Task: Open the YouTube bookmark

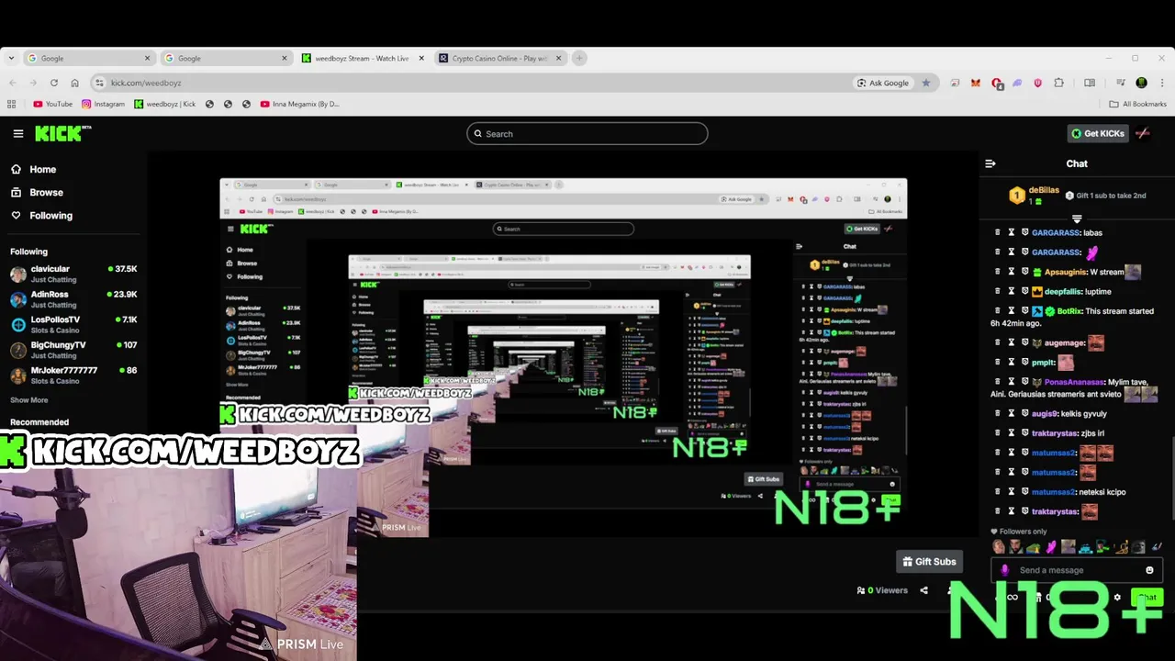Action: click(x=53, y=104)
